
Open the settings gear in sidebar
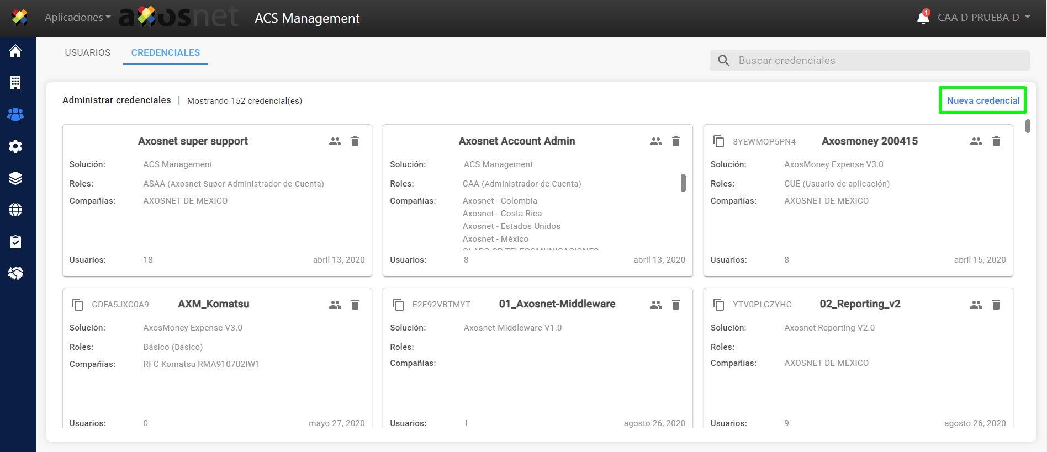pyautogui.click(x=15, y=146)
